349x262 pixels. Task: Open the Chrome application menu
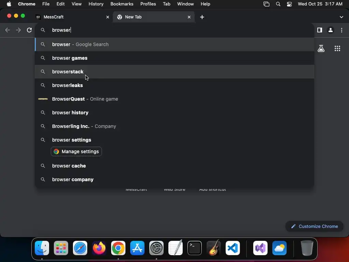pyautogui.click(x=27, y=4)
